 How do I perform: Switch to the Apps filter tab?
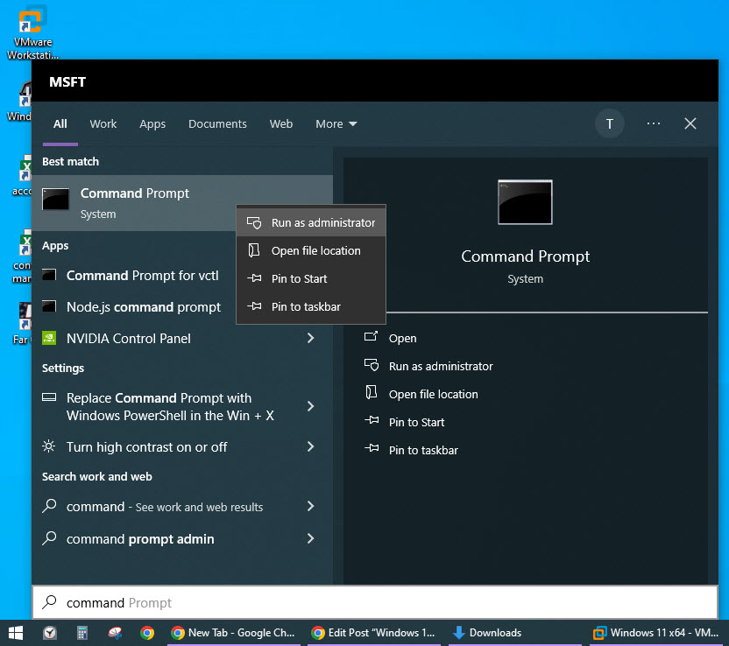tap(152, 124)
